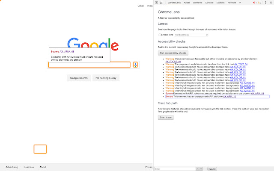Click into the Find text field
The height and width of the screenshot is (171, 274).
175,169
